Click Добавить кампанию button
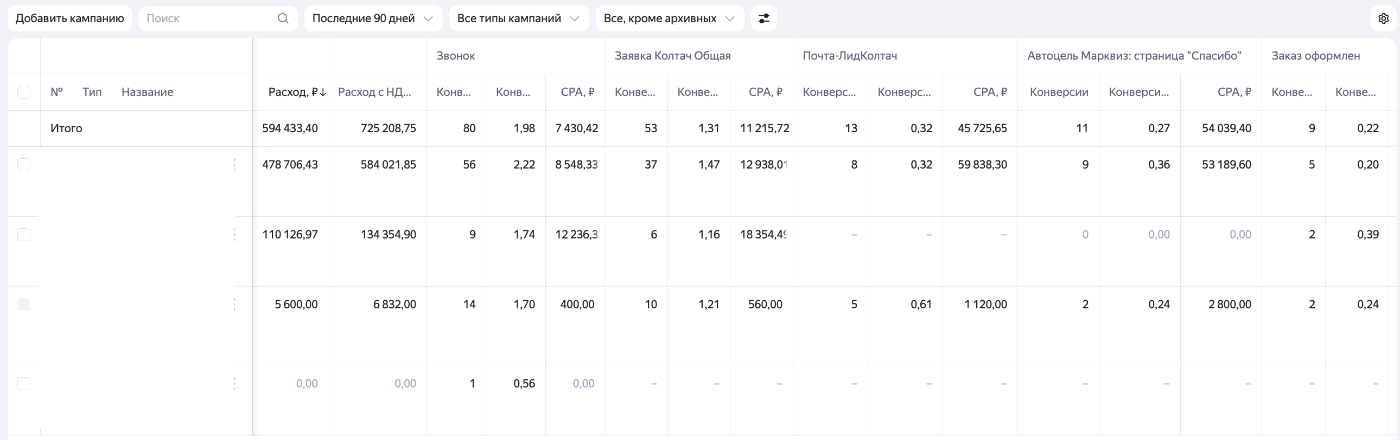 pyautogui.click(x=69, y=18)
